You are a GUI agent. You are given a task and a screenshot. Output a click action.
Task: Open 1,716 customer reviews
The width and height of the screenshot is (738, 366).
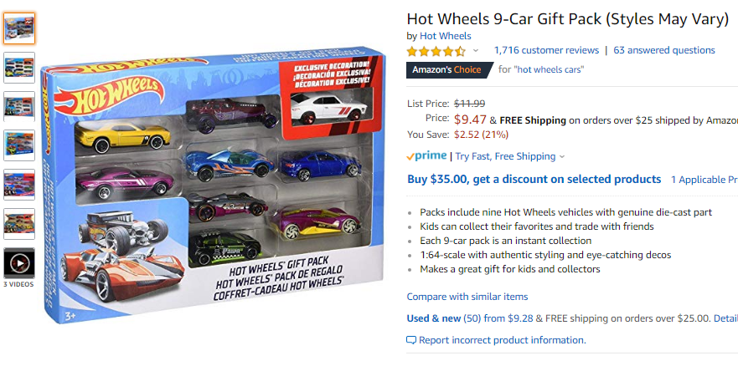click(x=546, y=50)
